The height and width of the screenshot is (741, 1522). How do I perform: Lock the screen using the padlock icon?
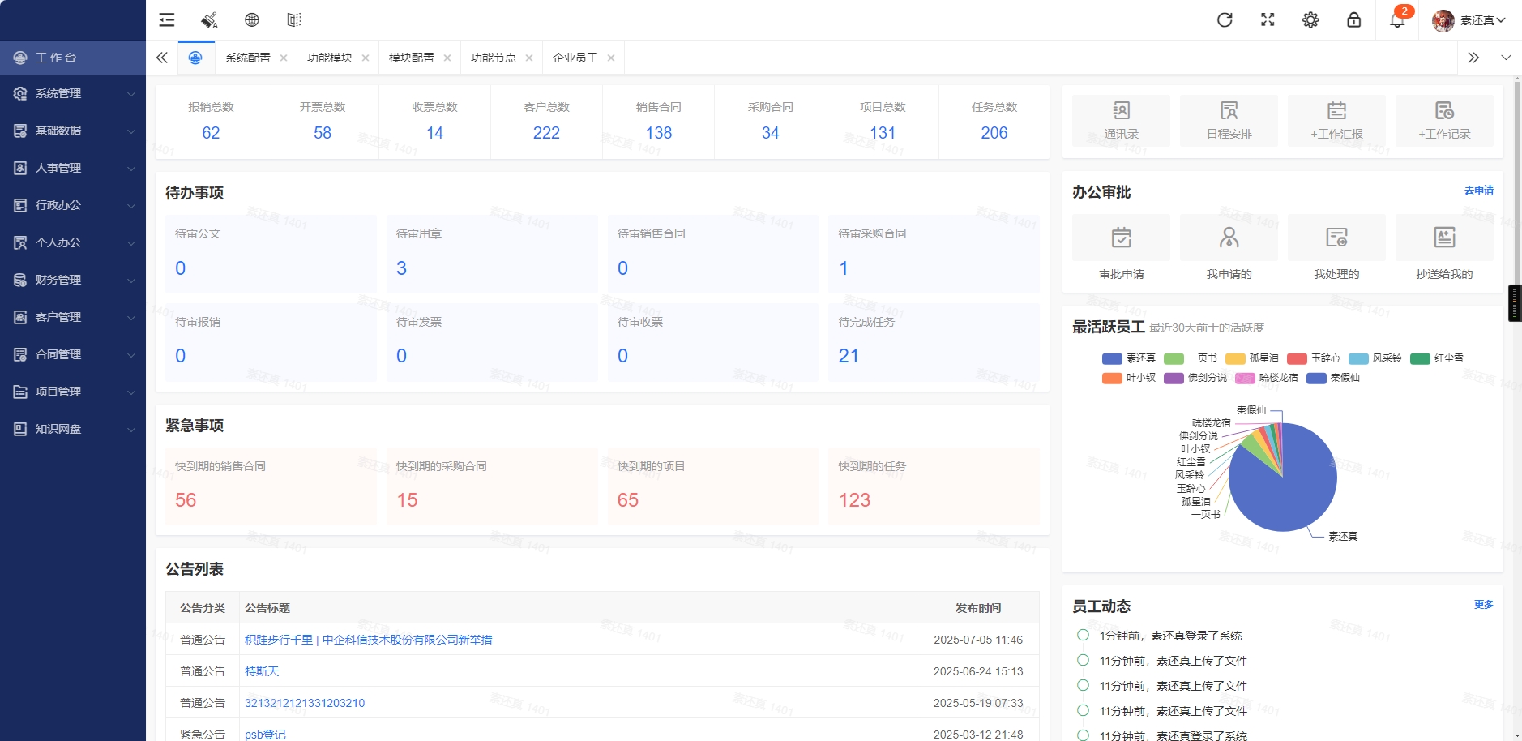pyautogui.click(x=1353, y=19)
